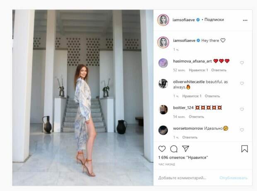
Task: Open the three-dot more options menu
Action: coord(245,20)
